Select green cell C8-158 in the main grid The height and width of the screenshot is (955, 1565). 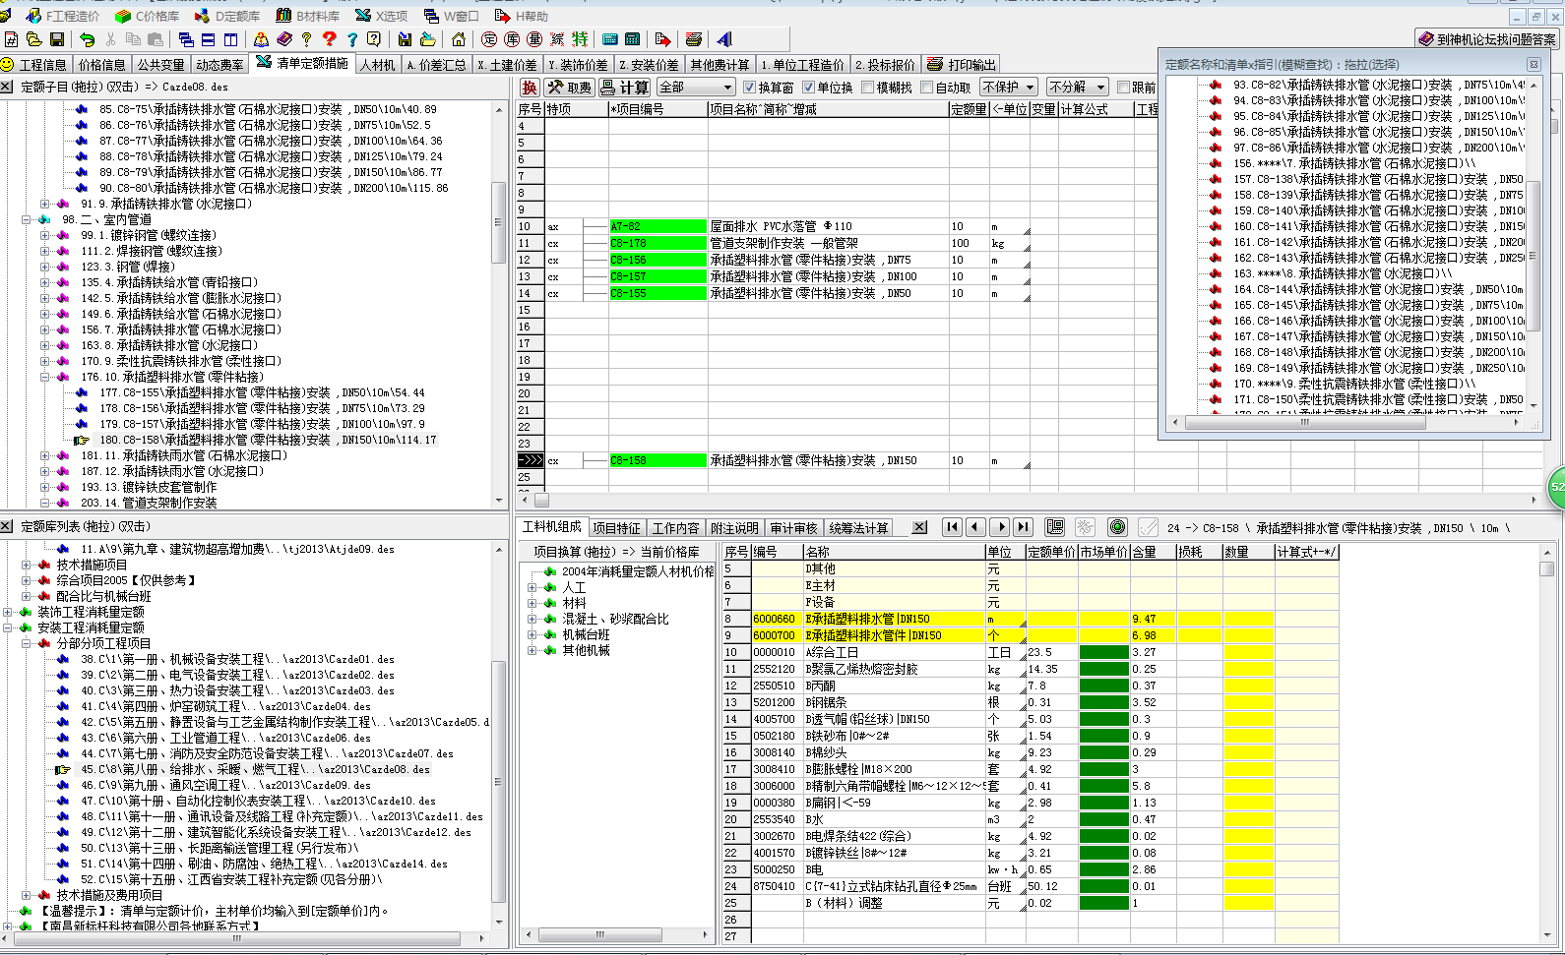(x=658, y=460)
